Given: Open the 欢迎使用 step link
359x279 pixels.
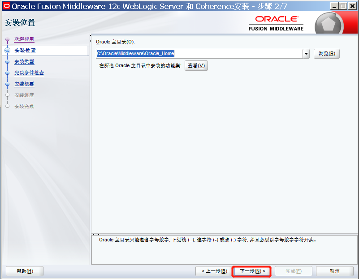Looking at the screenshot, I should click(x=24, y=39).
